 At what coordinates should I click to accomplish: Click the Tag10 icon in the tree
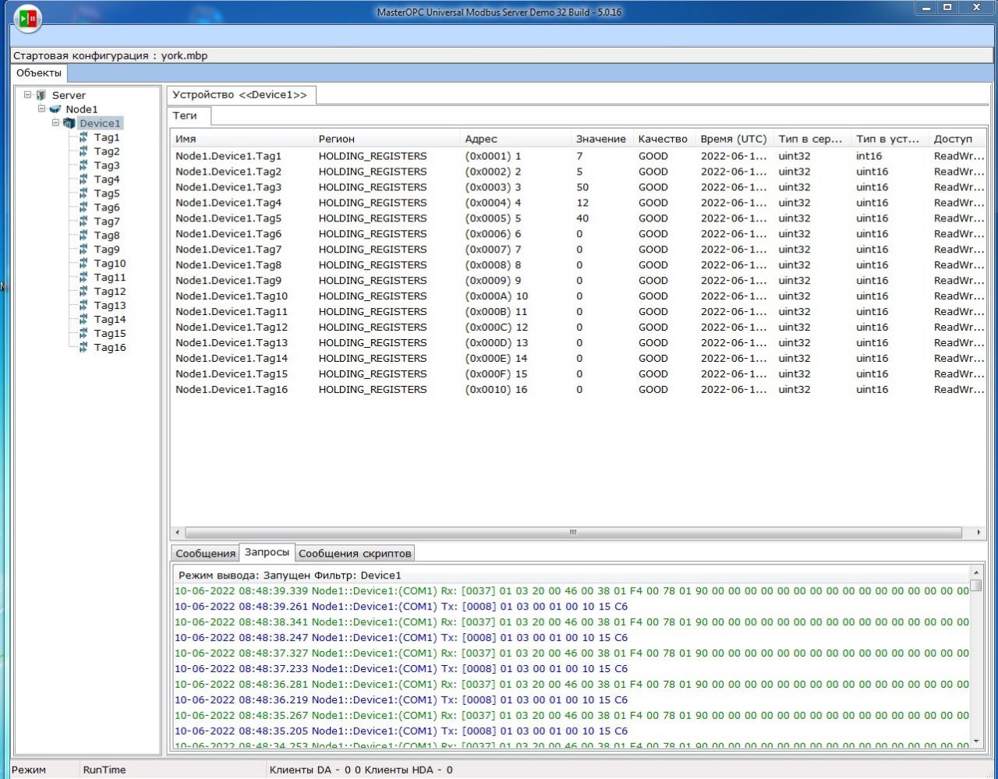click(x=83, y=264)
